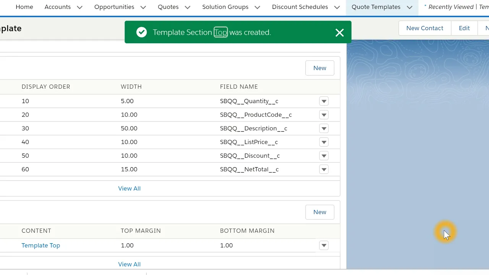This screenshot has height=275, width=489.
Task: Click New in the line columns list
Action: (x=320, y=68)
